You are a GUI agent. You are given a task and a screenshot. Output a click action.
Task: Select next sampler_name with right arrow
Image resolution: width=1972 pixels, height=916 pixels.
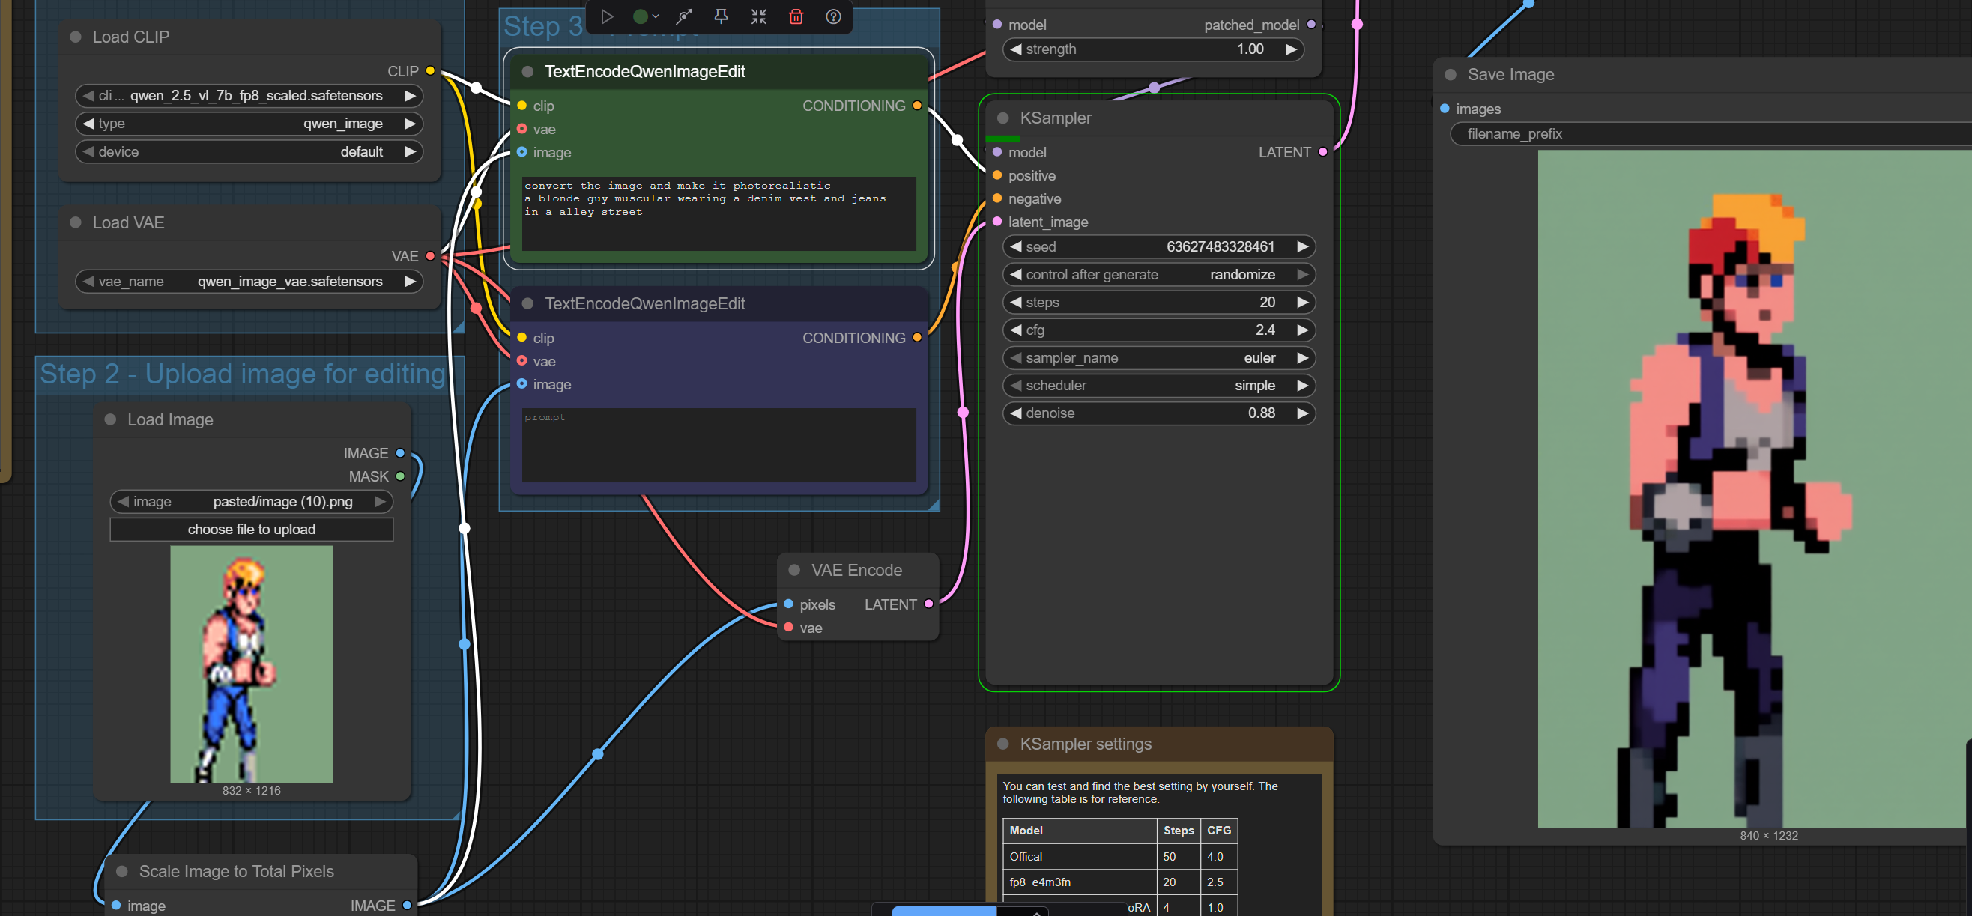[1302, 357]
